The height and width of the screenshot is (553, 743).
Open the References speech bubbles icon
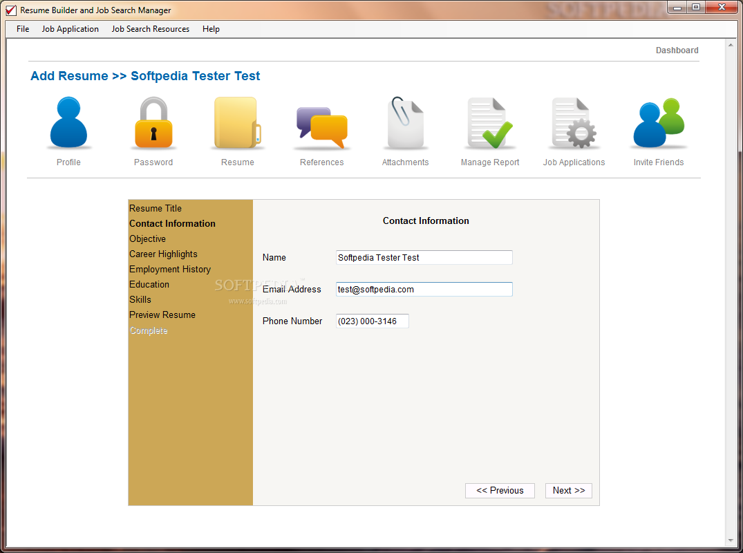322,127
